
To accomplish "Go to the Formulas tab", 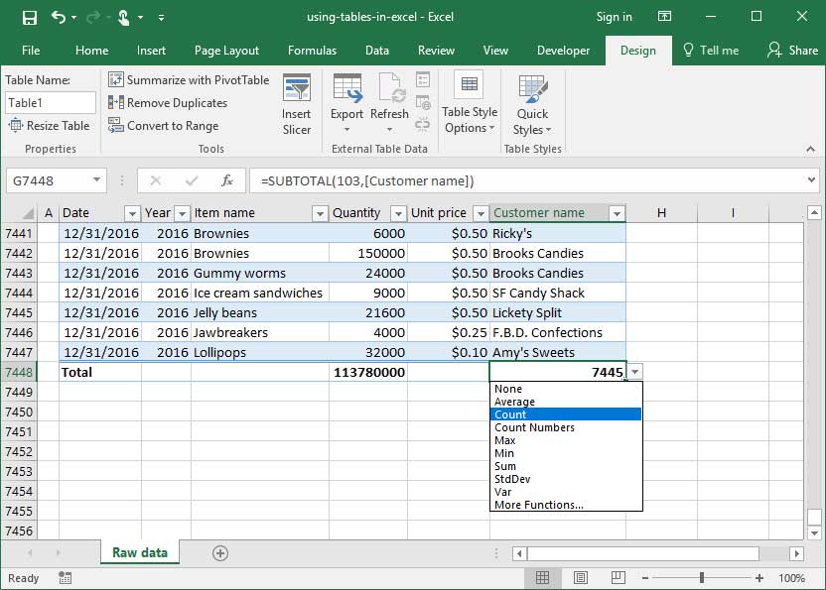I will click(x=312, y=51).
